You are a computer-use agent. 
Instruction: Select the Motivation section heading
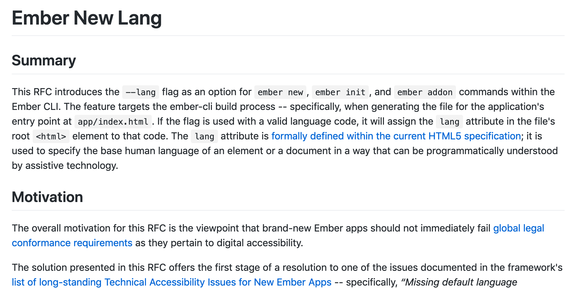[47, 197]
